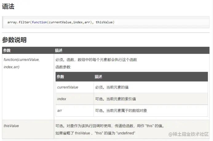Click the inner table 参数 header
213x141 pixels.
[60, 77]
